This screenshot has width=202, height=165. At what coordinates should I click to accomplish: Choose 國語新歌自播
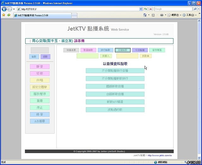(115, 86)
